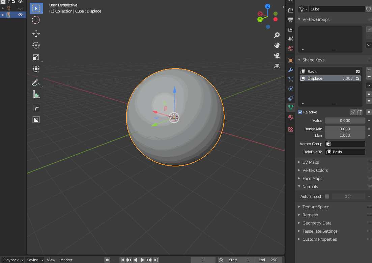
Task: Collapse the Shape Keys panel
Action: click(299, 60)
